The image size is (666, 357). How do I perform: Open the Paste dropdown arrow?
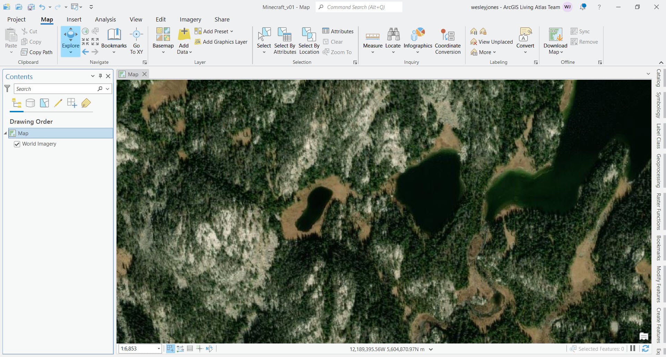tap(11, 52)
